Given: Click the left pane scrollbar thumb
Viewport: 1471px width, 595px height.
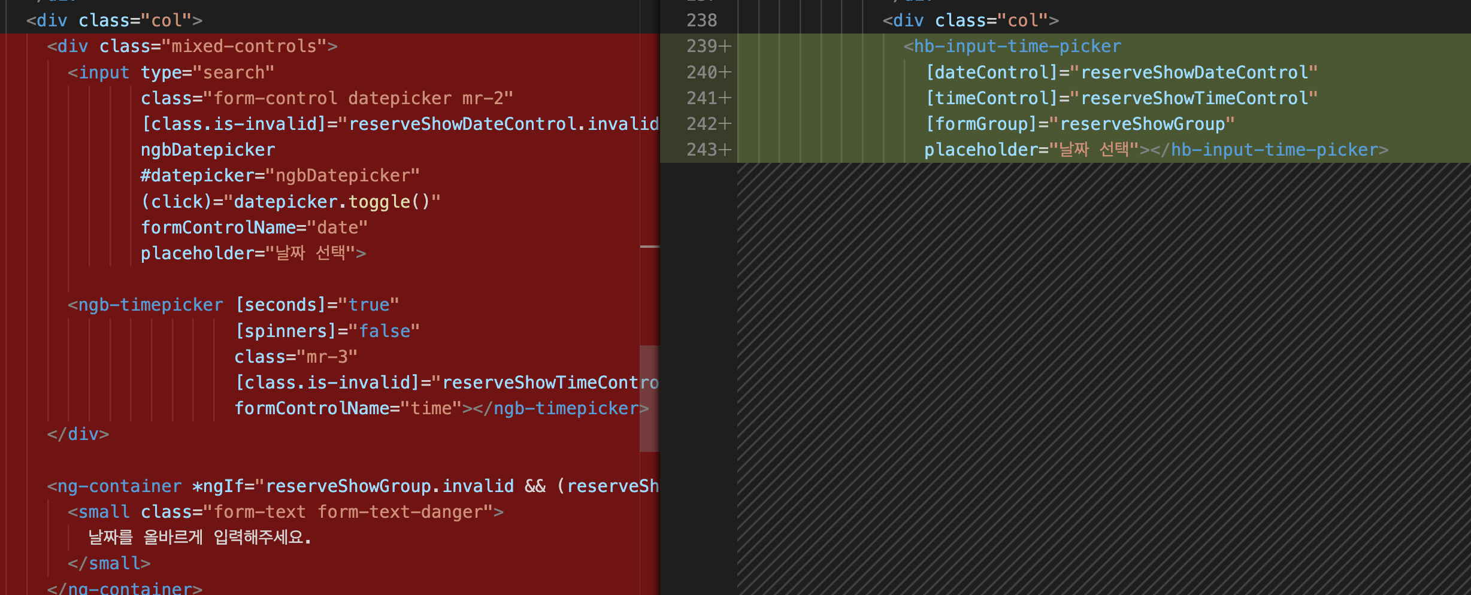Looking at the screenshot, I should pos(649,399).
